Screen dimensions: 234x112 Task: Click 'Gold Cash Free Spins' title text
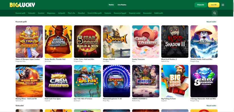pos(53,99)
